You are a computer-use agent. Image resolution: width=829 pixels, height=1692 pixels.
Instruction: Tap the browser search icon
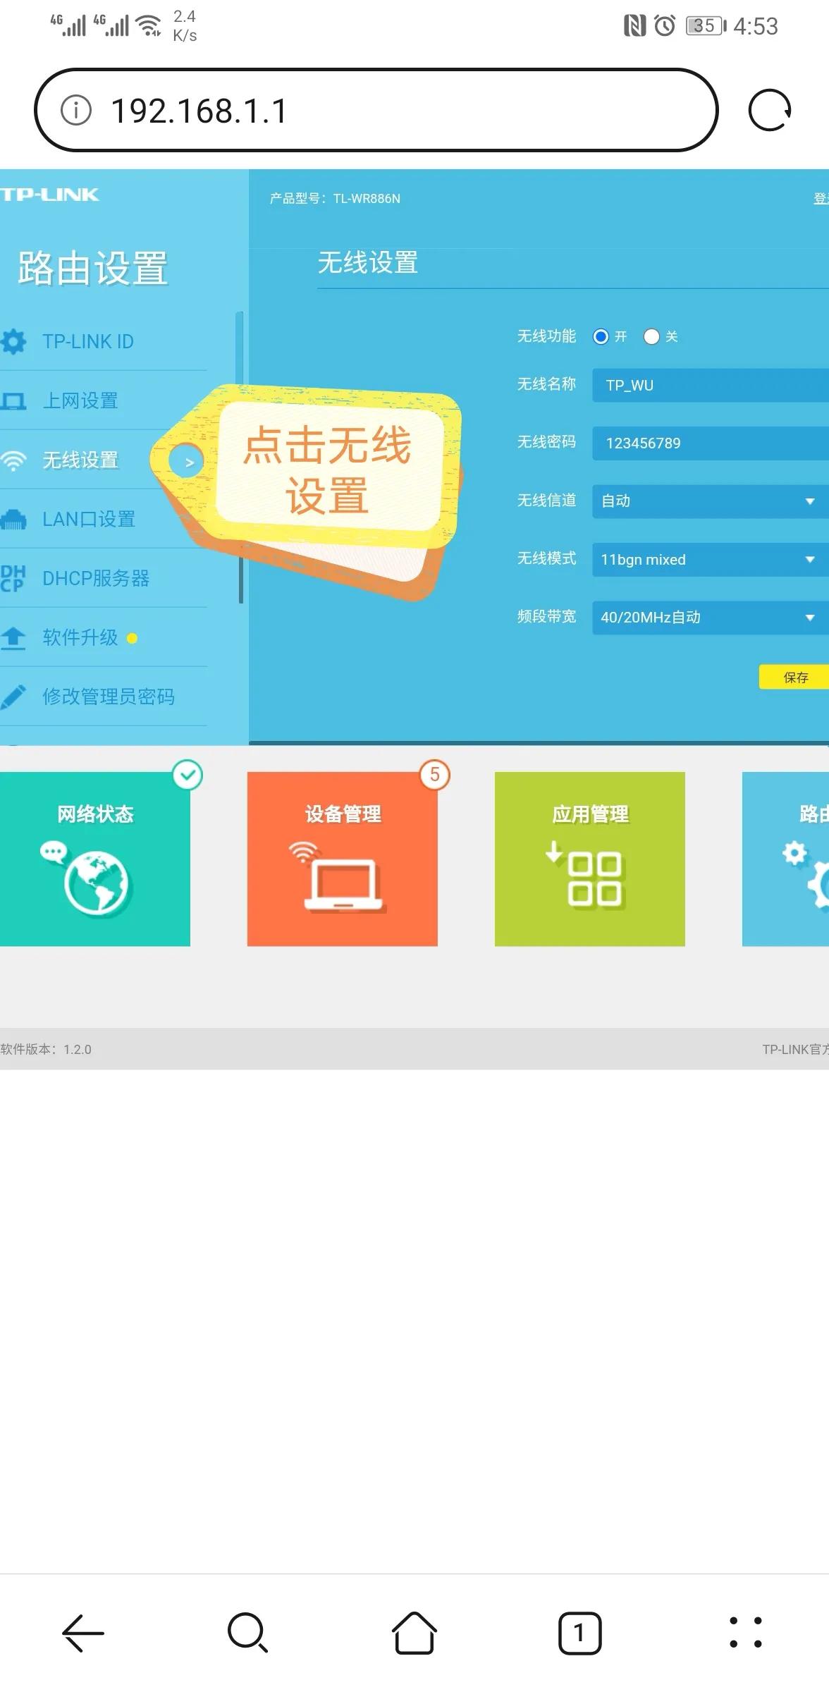pyautogui.click(x=248, y=1633)
